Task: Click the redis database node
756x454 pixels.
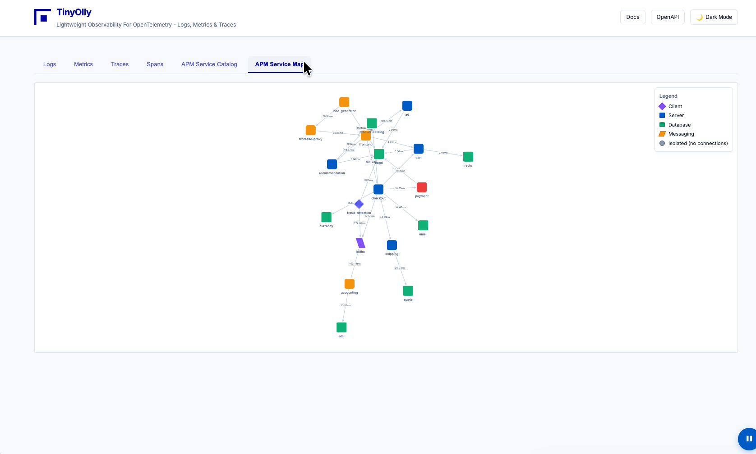Action: 468,157
